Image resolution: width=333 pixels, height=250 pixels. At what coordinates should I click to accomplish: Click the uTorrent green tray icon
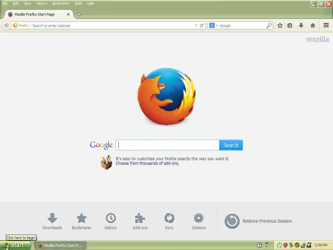[279, 245]
